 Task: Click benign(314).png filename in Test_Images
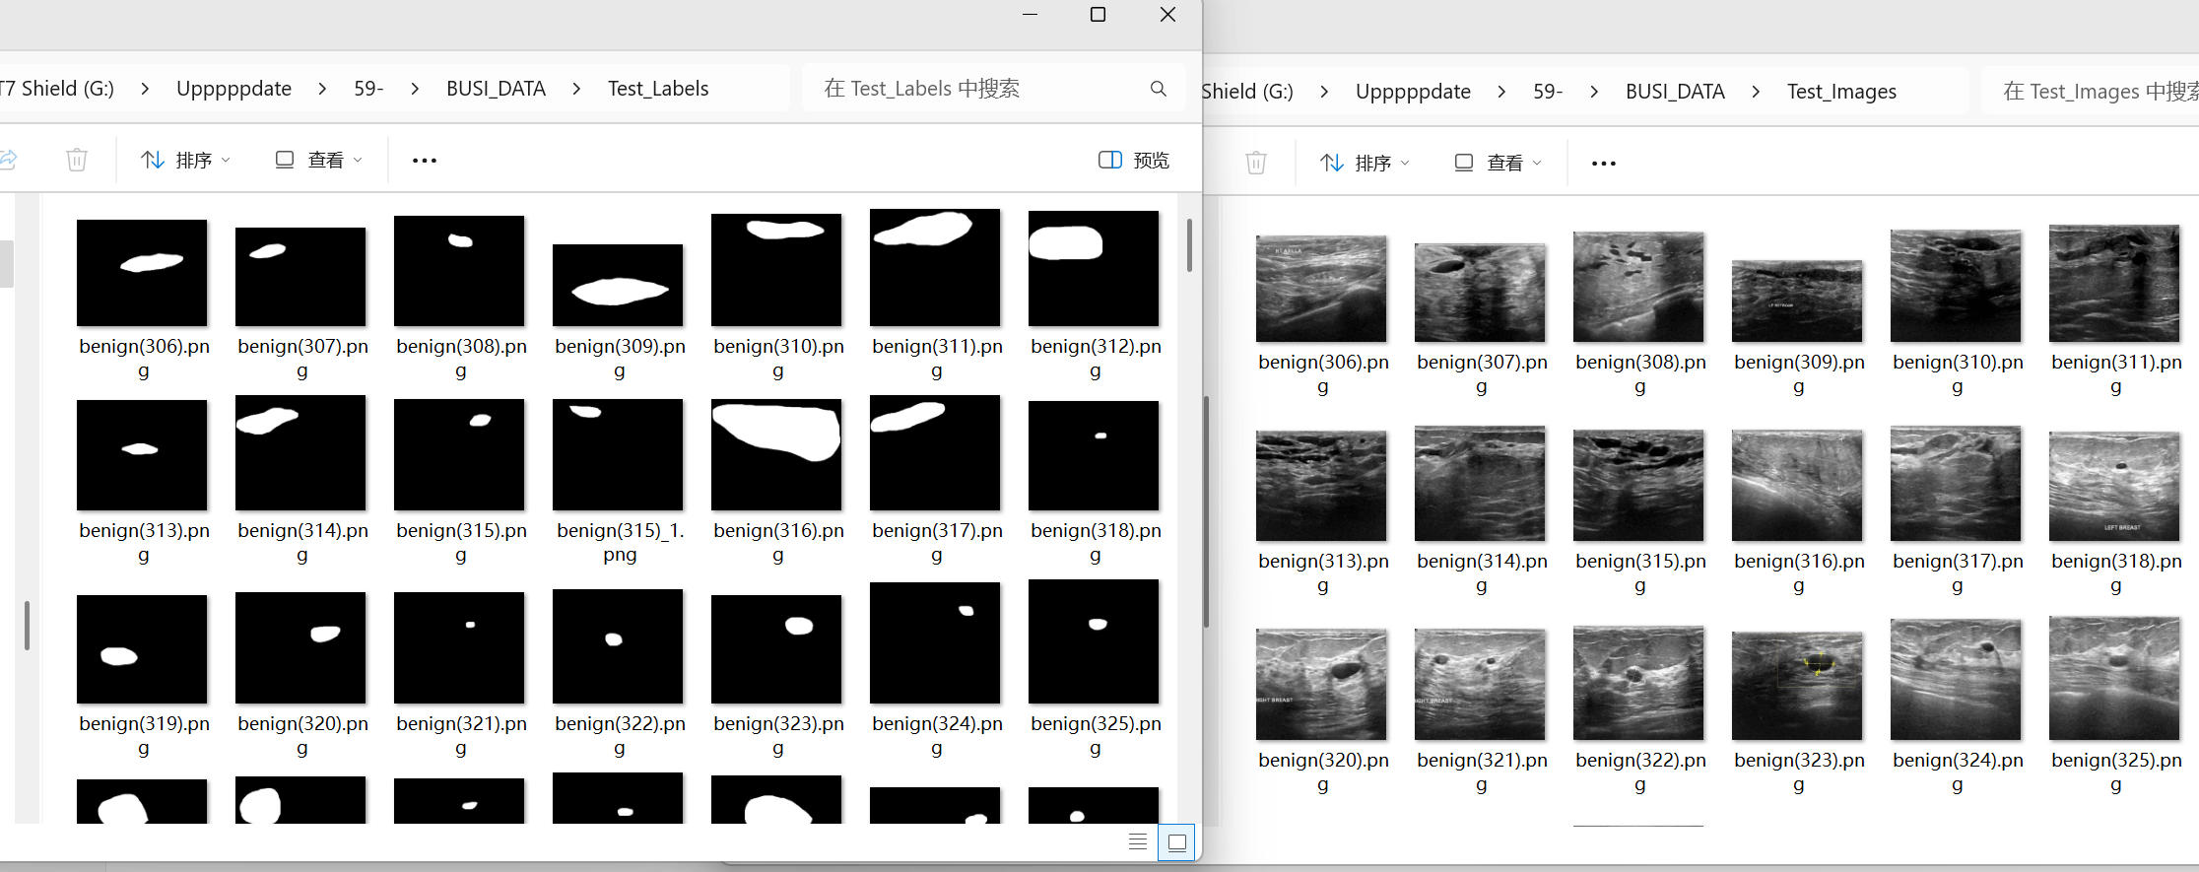coord(1482,573)
